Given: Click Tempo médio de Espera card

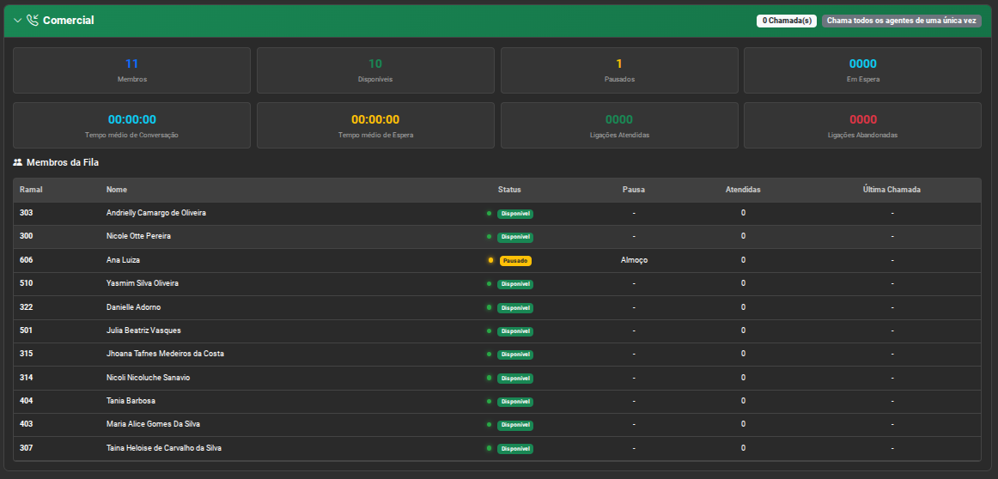Looking at the screenshot, I should pyautogui.click(x=375, y=125).
